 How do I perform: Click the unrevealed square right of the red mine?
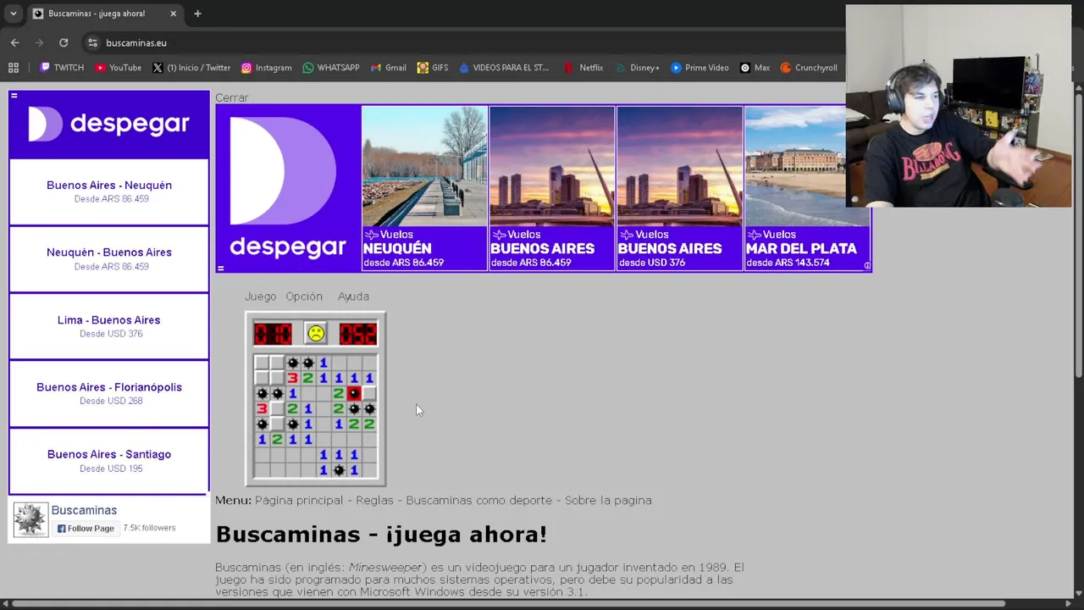[369, 393]
